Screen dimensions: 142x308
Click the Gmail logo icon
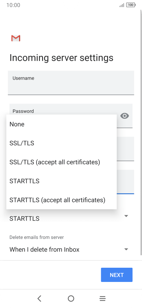click(x=16, y=38)
